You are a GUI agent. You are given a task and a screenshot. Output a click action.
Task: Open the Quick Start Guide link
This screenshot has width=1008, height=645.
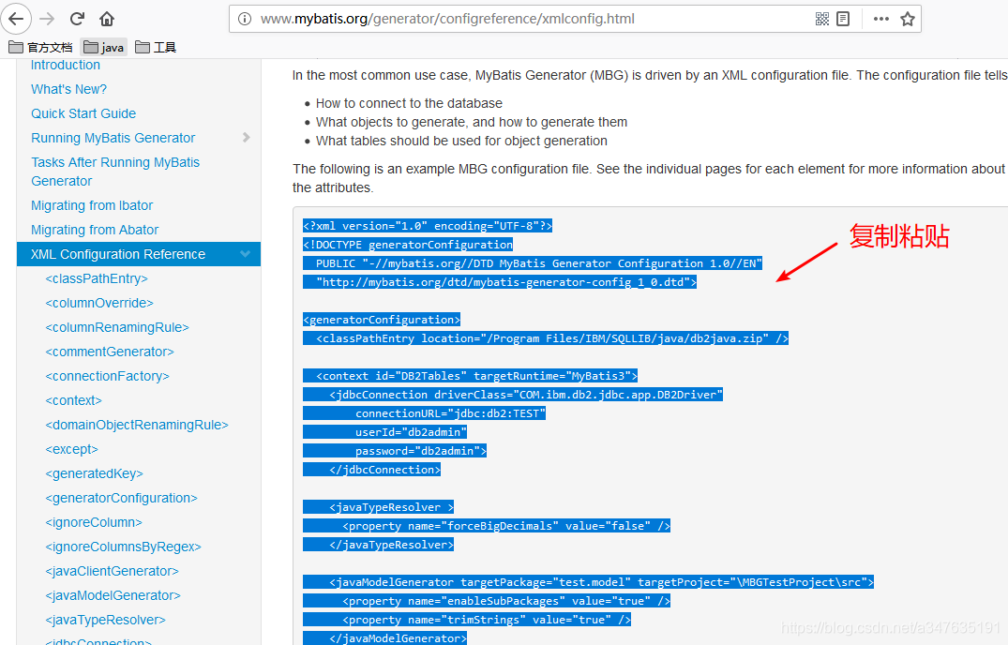point(83,113)
